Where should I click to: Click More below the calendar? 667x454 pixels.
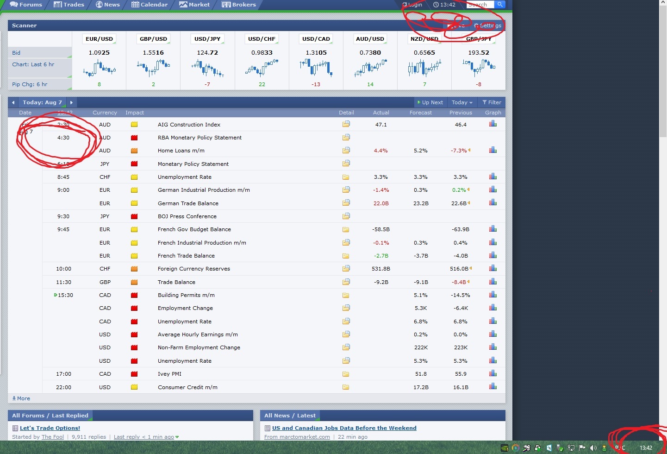(x=21, y=398)
